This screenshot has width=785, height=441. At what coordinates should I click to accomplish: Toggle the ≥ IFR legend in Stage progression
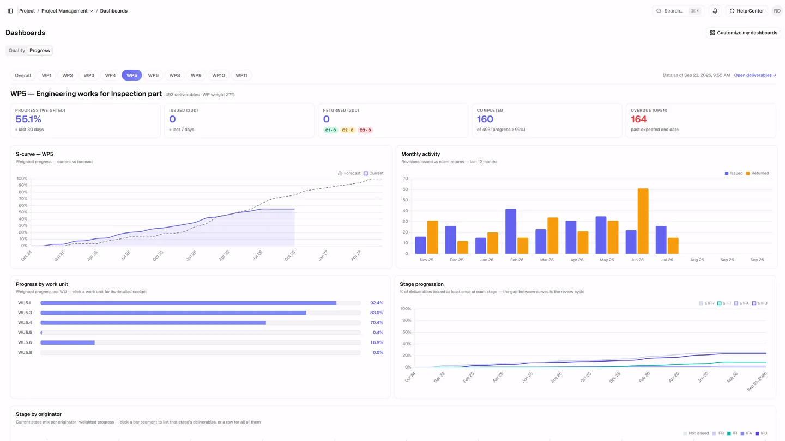pyautogui.click(x=706, y=303)
